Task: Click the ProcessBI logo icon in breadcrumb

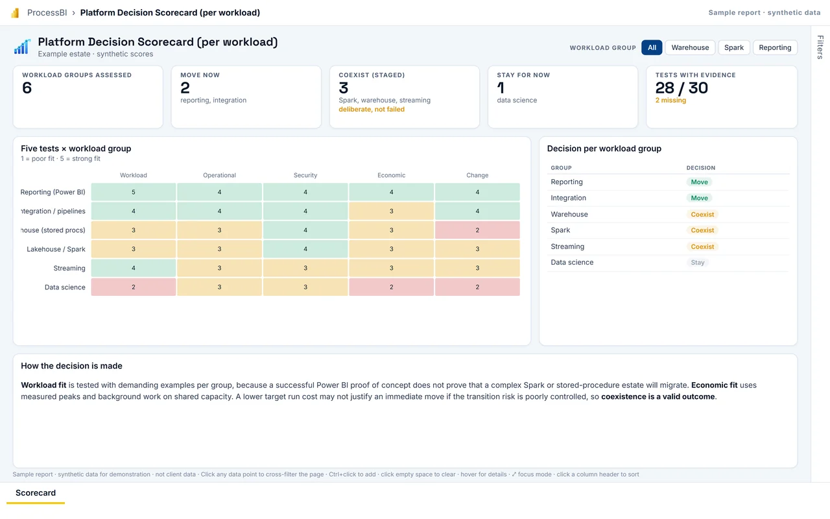Action: click(15, 13)
